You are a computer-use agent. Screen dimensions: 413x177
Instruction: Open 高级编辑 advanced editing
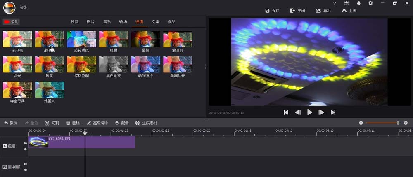97,123
